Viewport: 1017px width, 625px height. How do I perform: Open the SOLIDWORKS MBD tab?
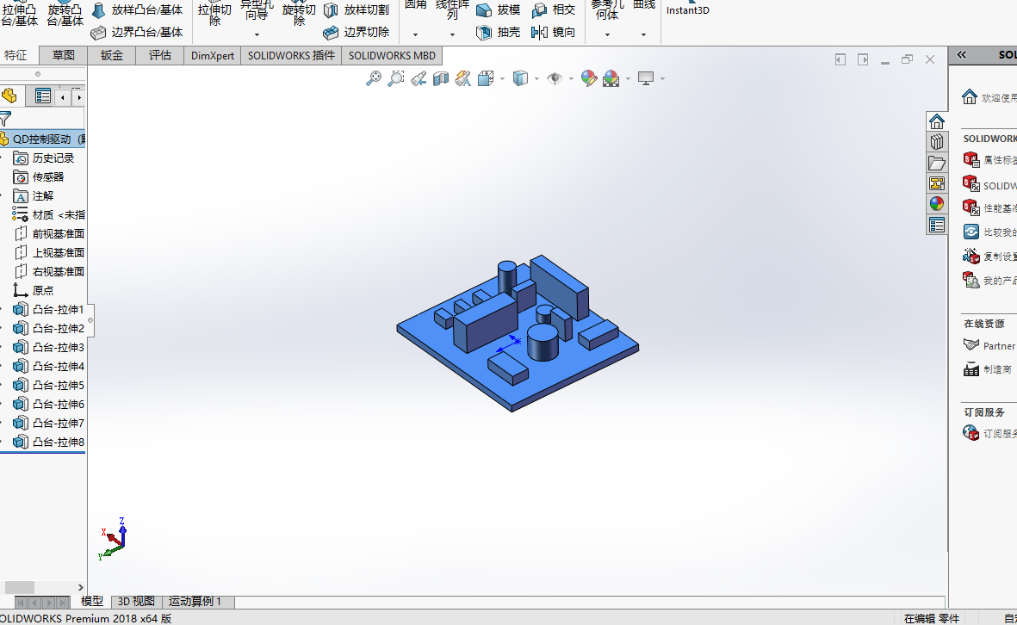[x=392, y=56]
